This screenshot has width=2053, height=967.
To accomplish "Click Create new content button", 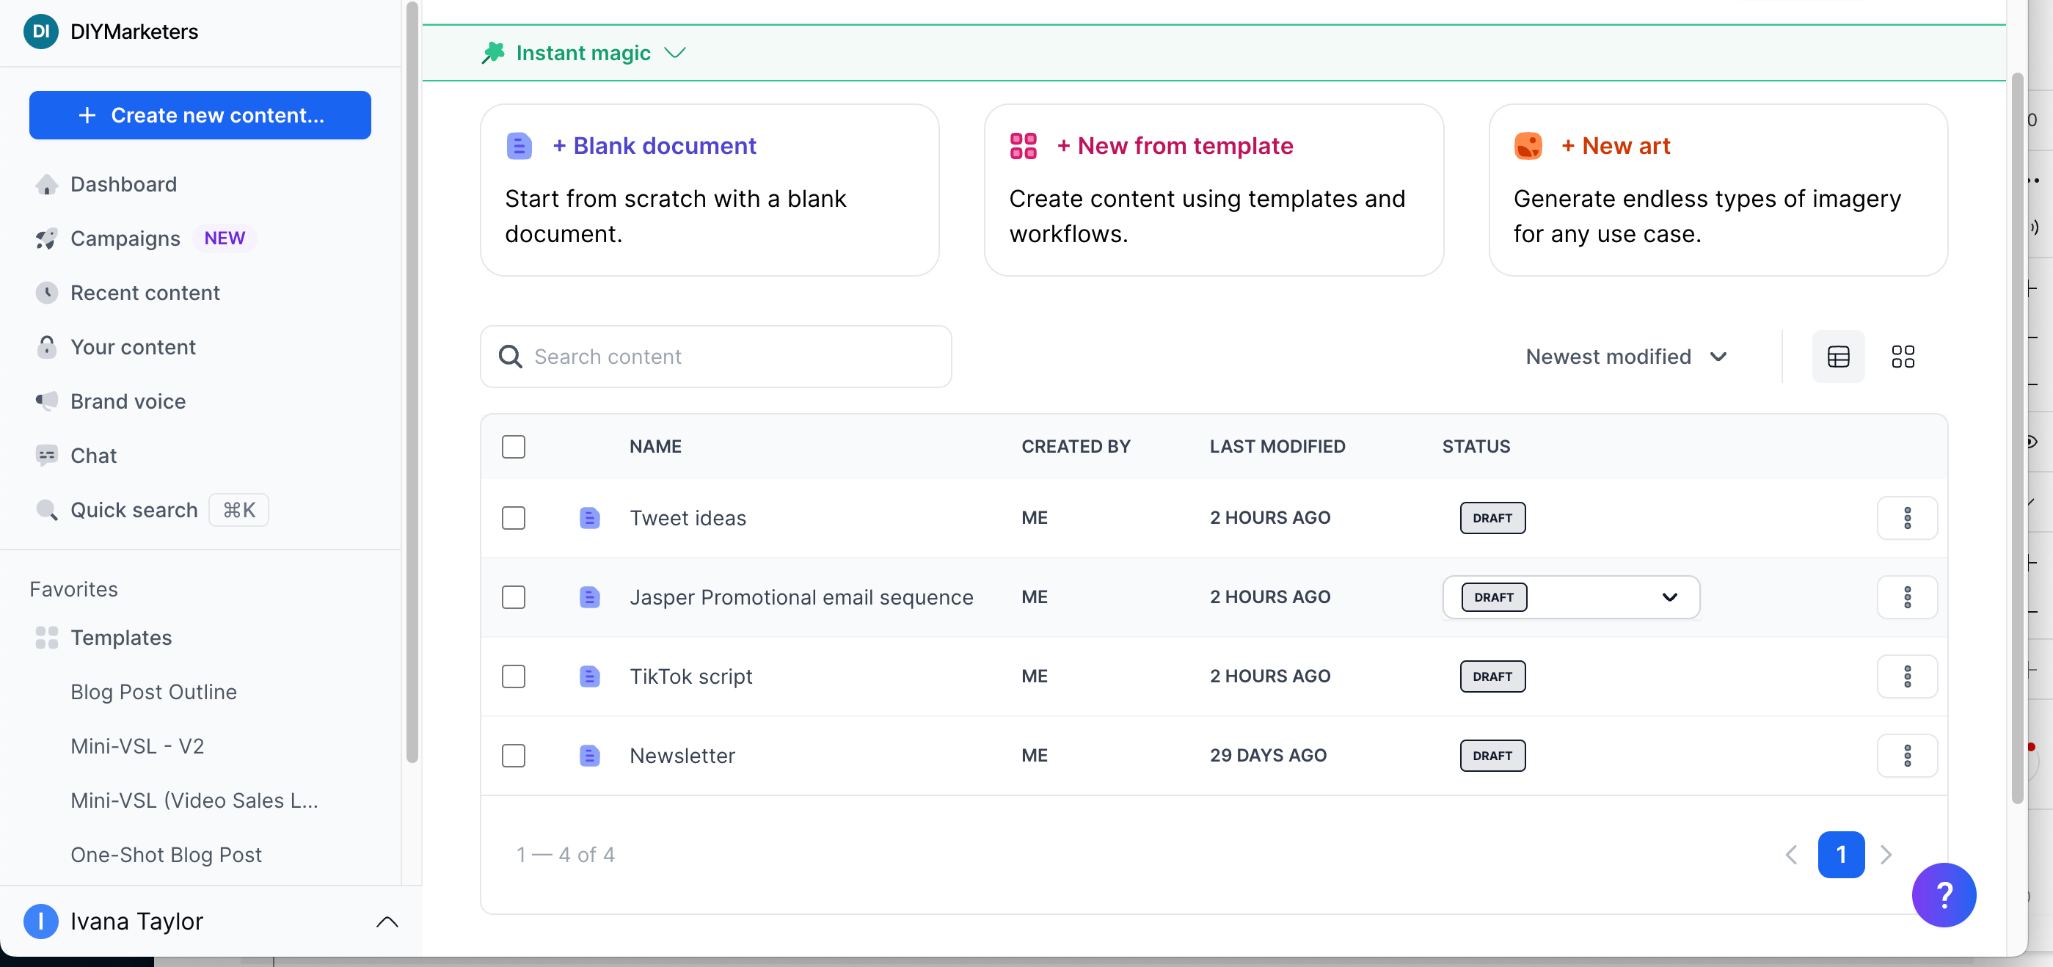I will point(200,114).
